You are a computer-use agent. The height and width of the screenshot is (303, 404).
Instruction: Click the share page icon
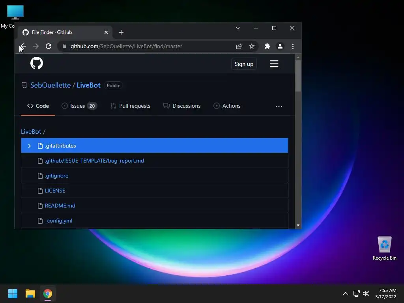(239, 47)
